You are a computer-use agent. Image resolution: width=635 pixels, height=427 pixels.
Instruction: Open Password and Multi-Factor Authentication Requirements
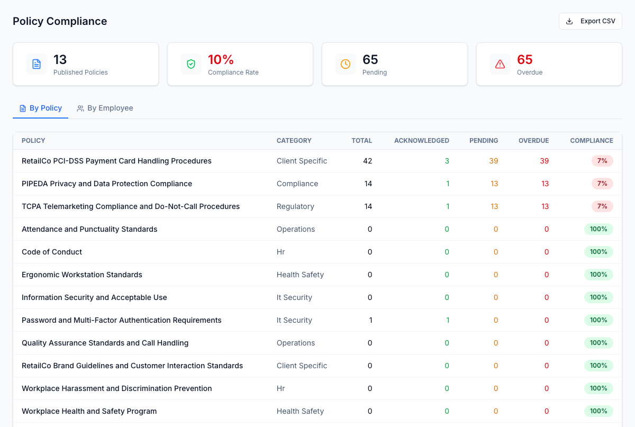pos(122,320)
